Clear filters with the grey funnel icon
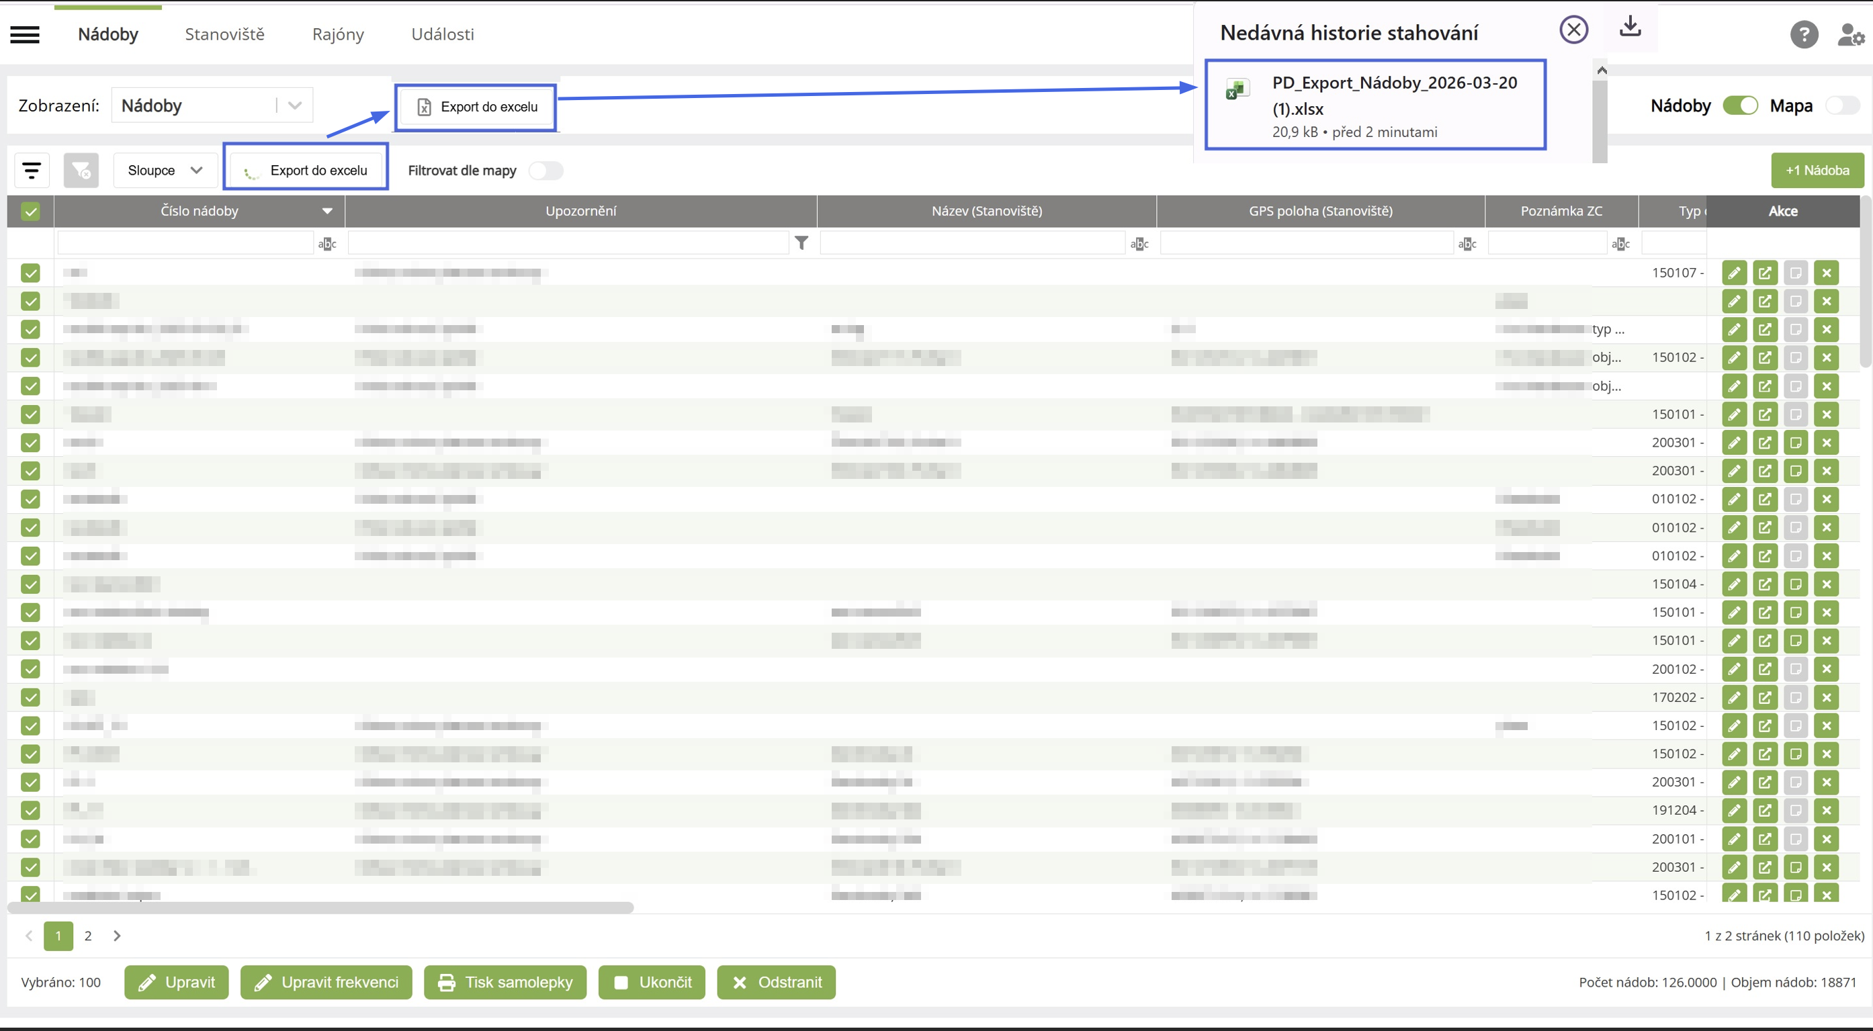 (81, 171)
